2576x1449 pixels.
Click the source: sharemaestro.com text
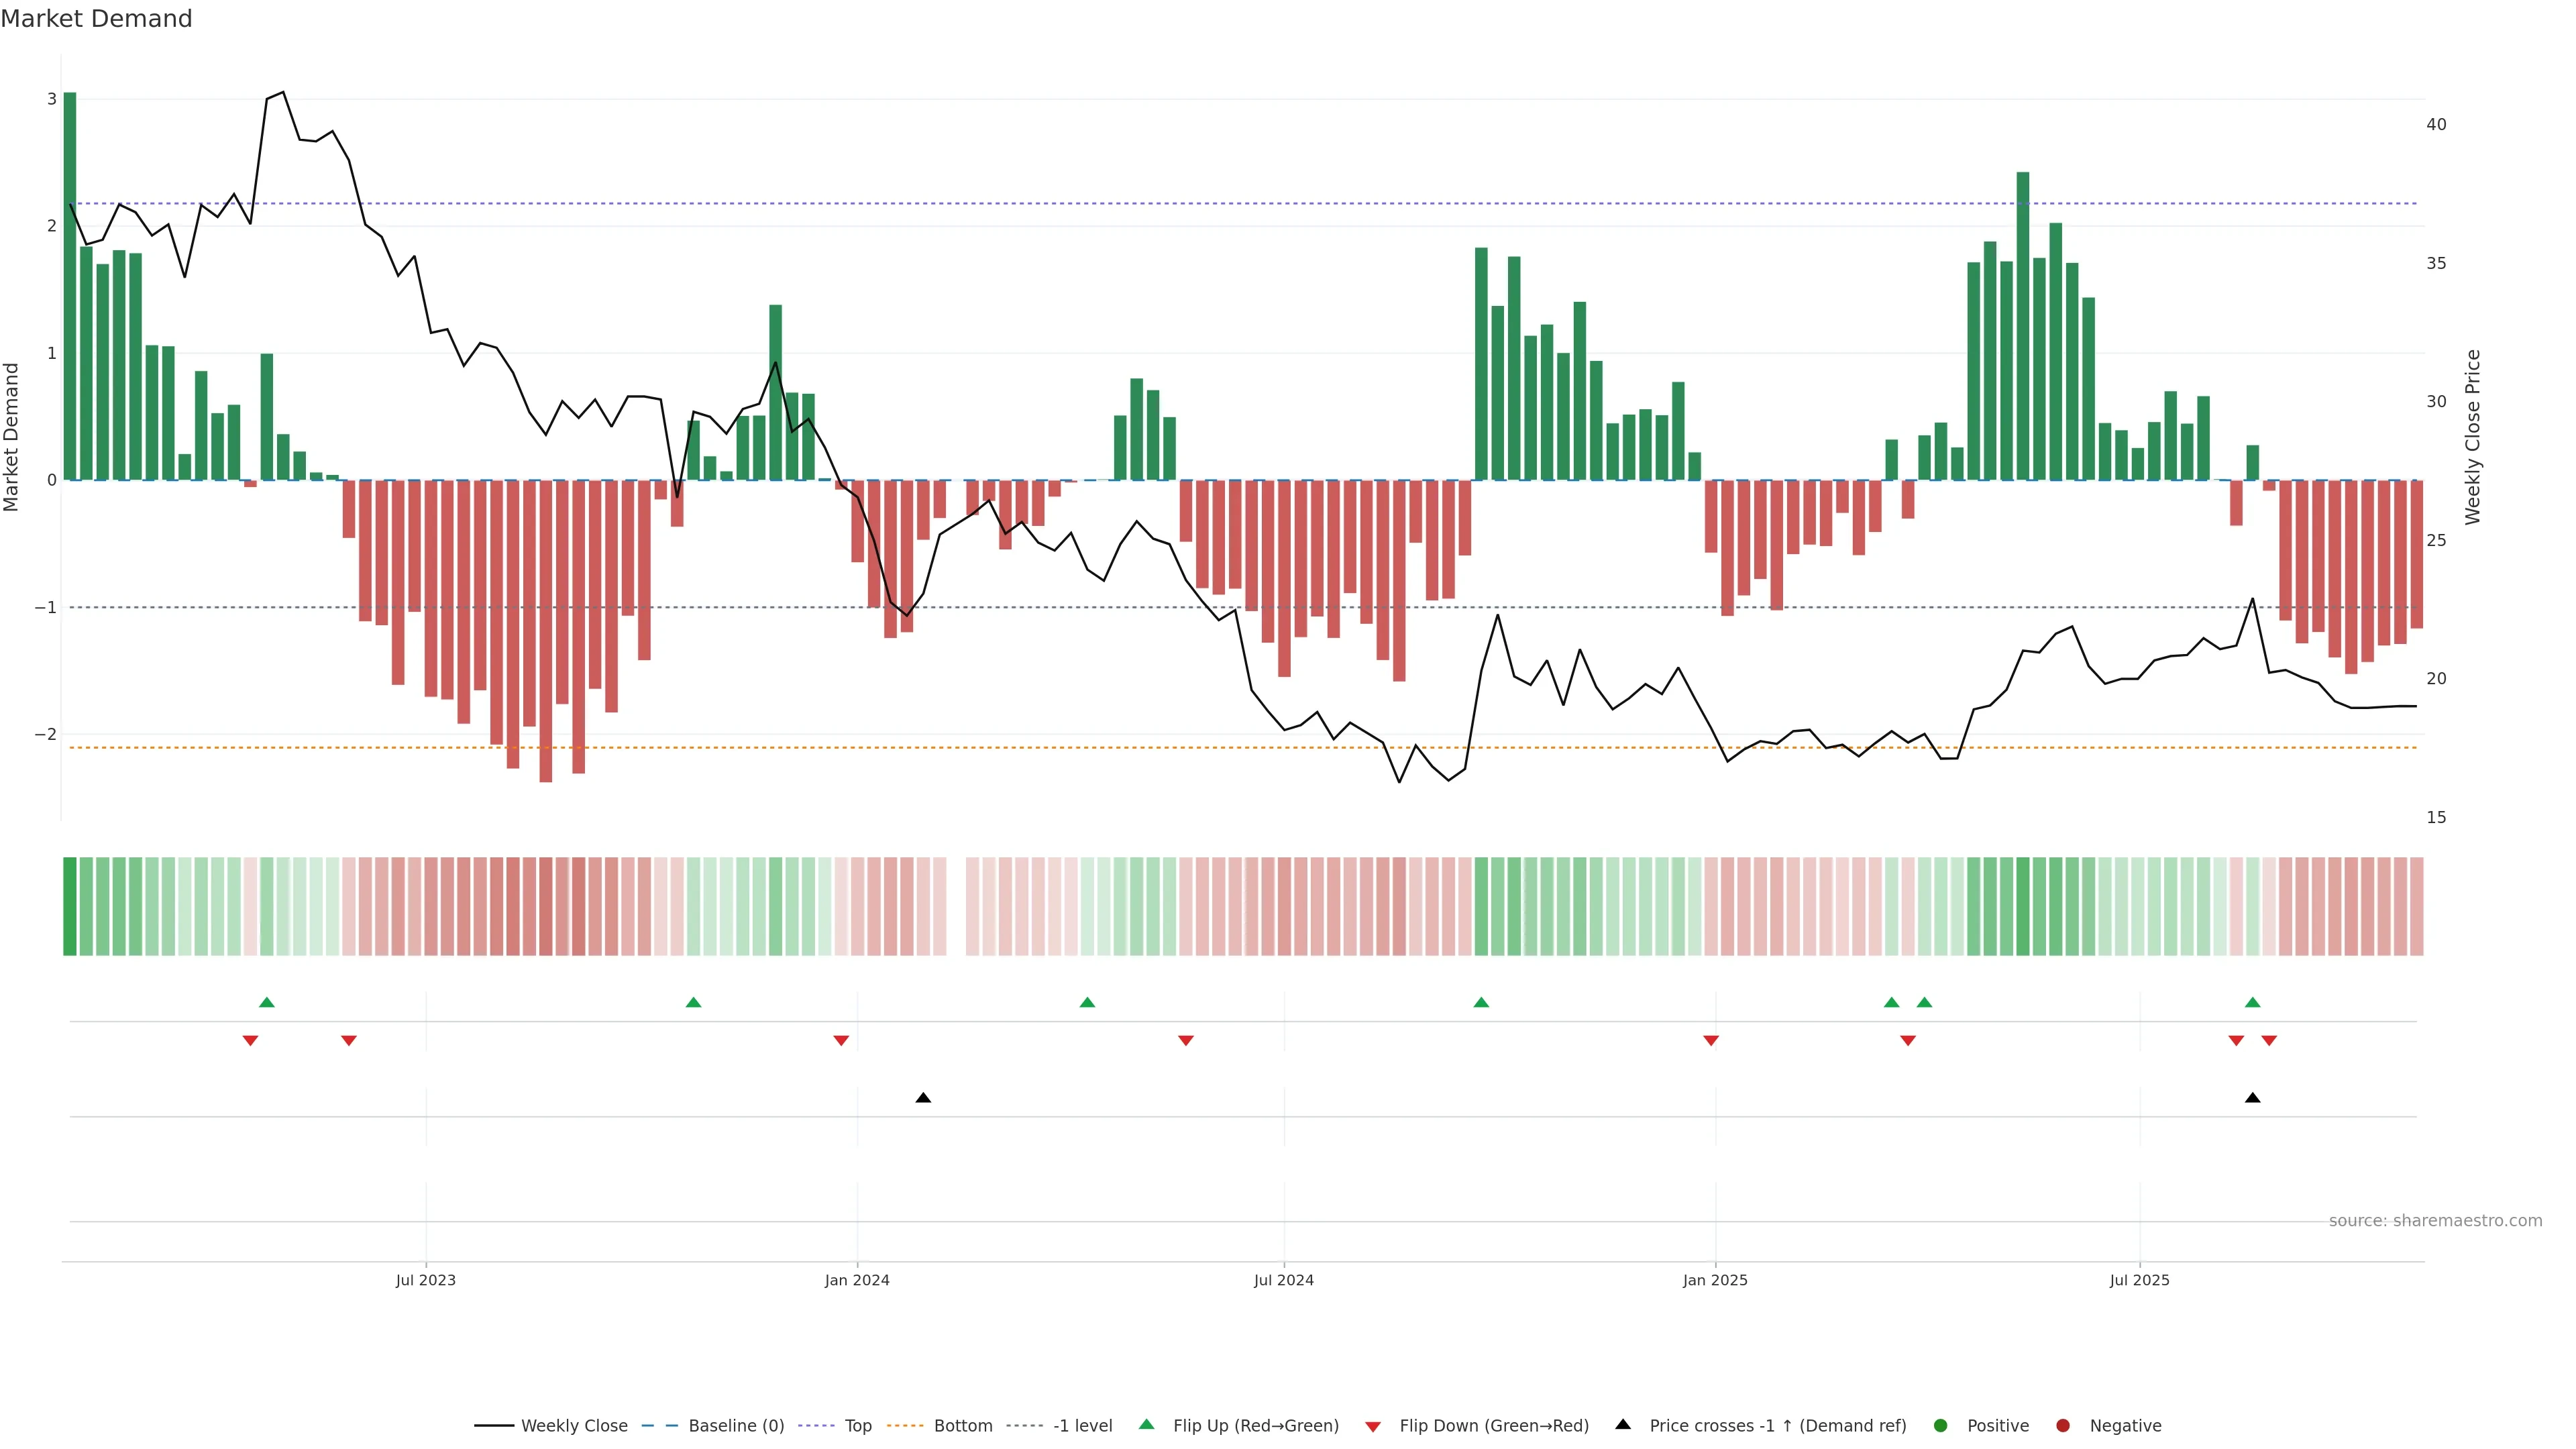click(x=2435, y=1220)
